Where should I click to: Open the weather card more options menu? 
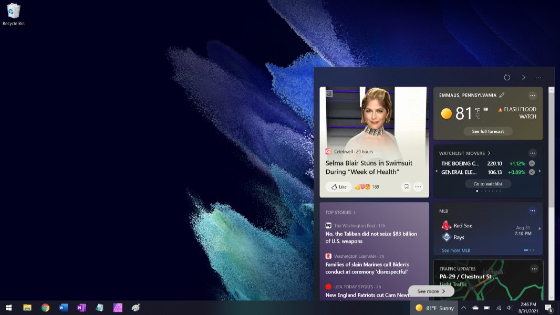[532, 96]
